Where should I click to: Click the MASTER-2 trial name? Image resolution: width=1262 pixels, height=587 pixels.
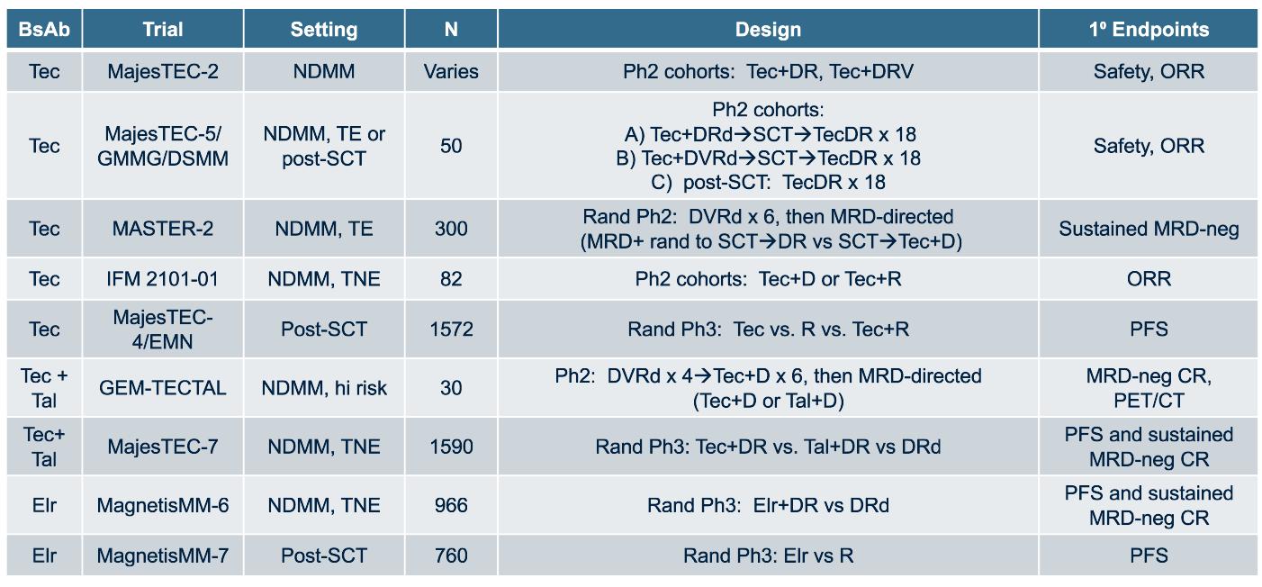(x=162, y=229)
